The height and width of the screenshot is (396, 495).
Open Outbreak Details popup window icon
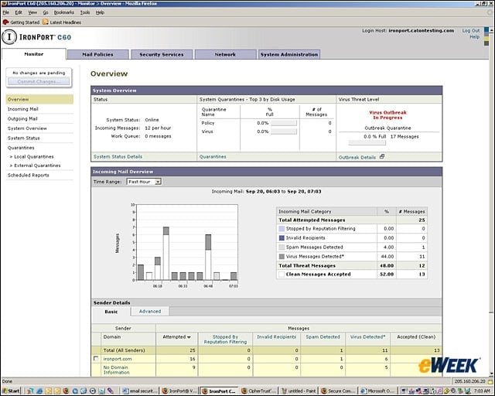click(x=382, y=156)
